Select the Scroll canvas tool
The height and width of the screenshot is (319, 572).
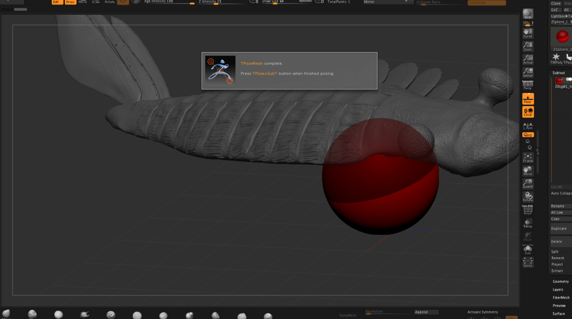[527, 33]
